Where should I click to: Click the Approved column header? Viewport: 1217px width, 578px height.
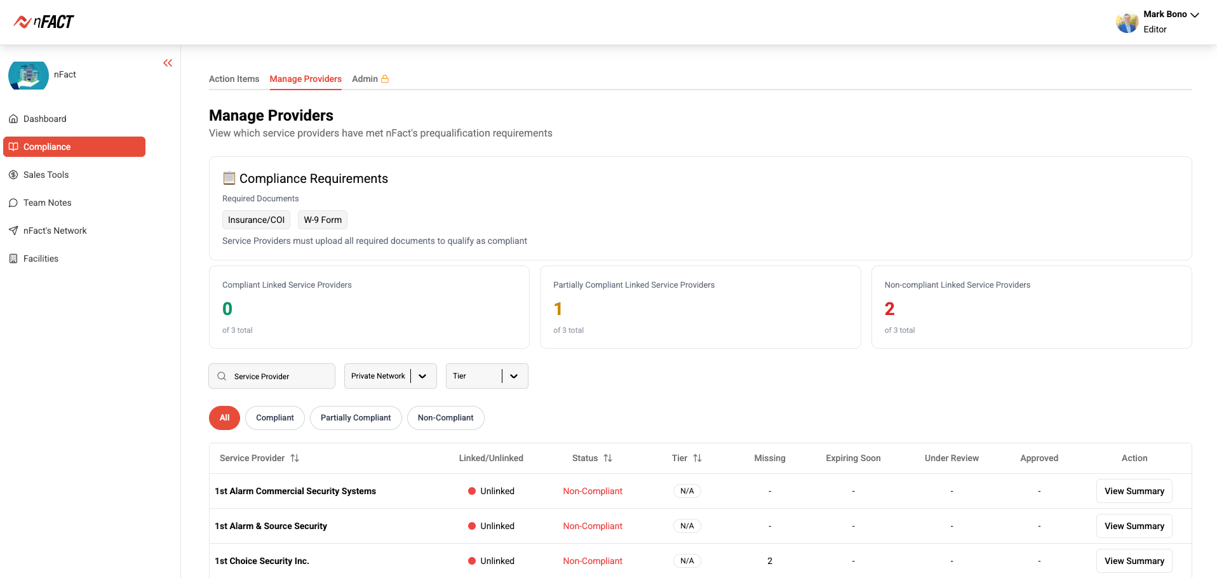click(1039, 458)
